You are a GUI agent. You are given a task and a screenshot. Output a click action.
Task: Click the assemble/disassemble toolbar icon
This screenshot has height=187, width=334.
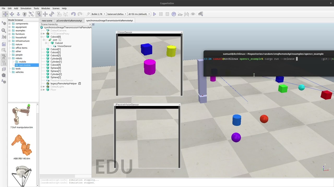pos(59,14)
